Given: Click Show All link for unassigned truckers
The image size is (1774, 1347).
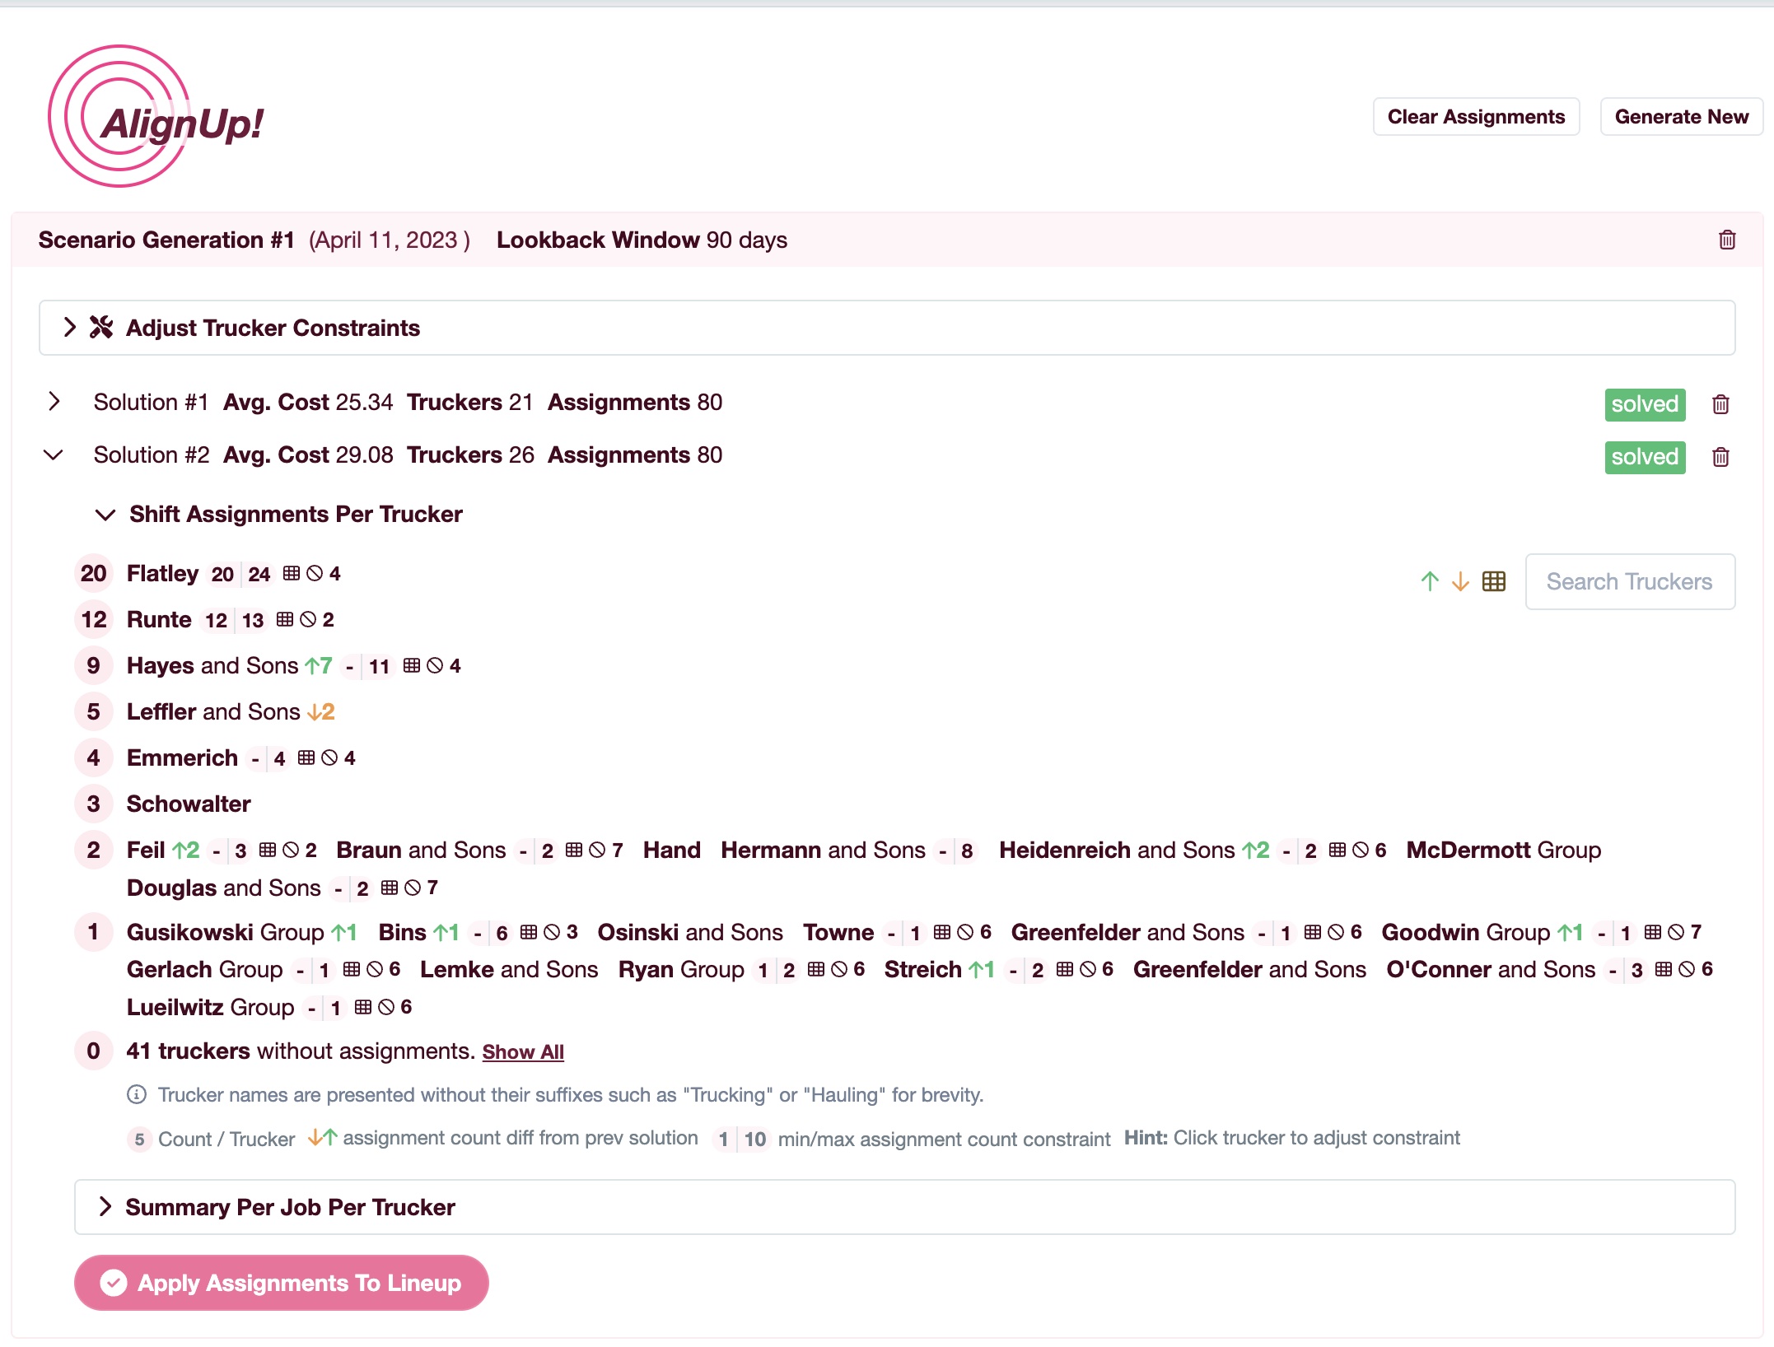Looking at the screenshot, I should 523,1052.
